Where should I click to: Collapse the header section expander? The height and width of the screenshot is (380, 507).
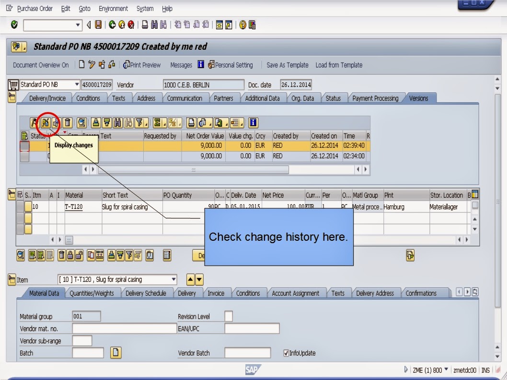[12, 97]
